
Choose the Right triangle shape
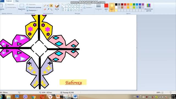click(63, 7)
